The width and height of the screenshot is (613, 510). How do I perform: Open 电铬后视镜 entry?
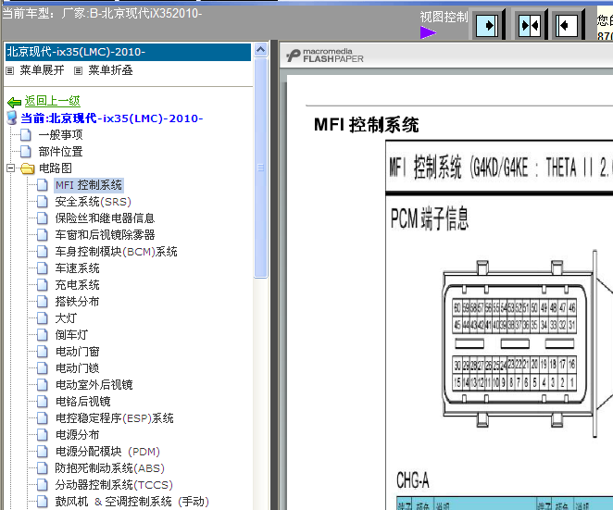tap(83, 402)
